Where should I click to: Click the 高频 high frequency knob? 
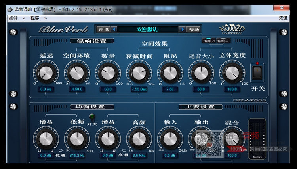(x=139, y=139)
